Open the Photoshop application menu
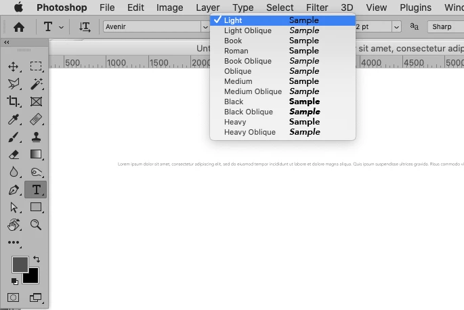Viewport: 464px width, 310px height. [62, 7]
